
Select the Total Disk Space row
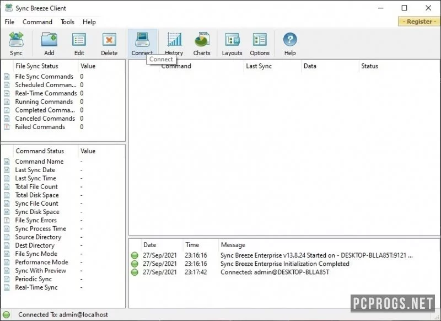tap(63, 195)
